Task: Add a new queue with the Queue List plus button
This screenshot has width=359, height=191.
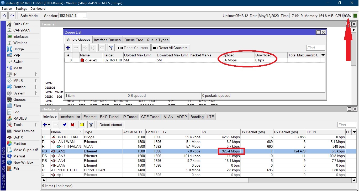Action: 68,48
